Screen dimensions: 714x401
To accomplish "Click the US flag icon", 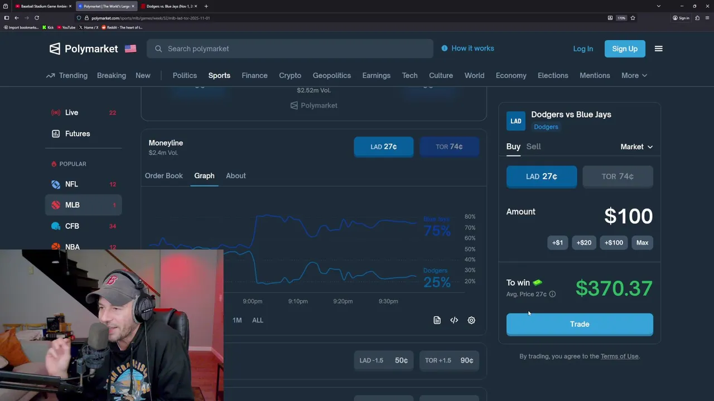I will [131, 48].
